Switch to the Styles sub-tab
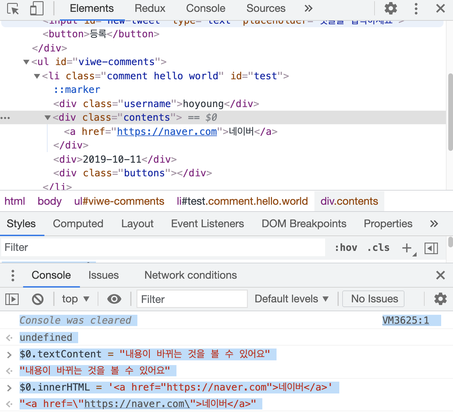 click(21, 224)
